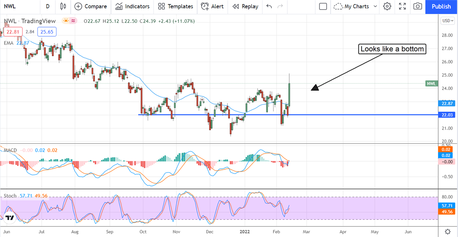This screenshot has width=458, height=237.
Task: Click the 28.00 price scale label
Action: [x=447, y=35]
